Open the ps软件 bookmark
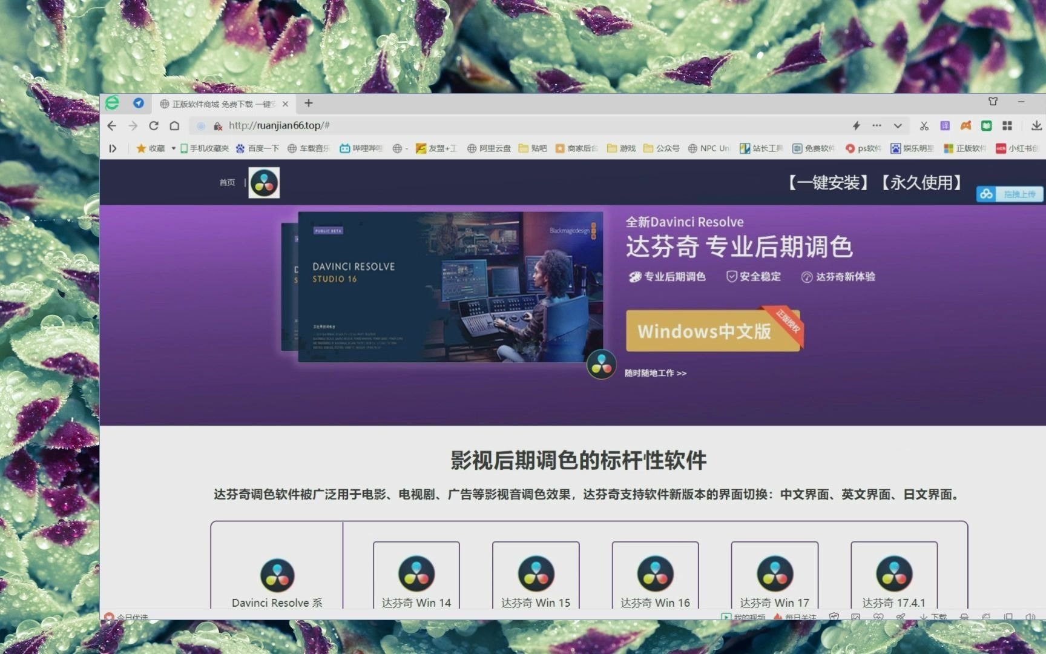The height and width of the screenshot is (654, 1046). coord(863,148)
